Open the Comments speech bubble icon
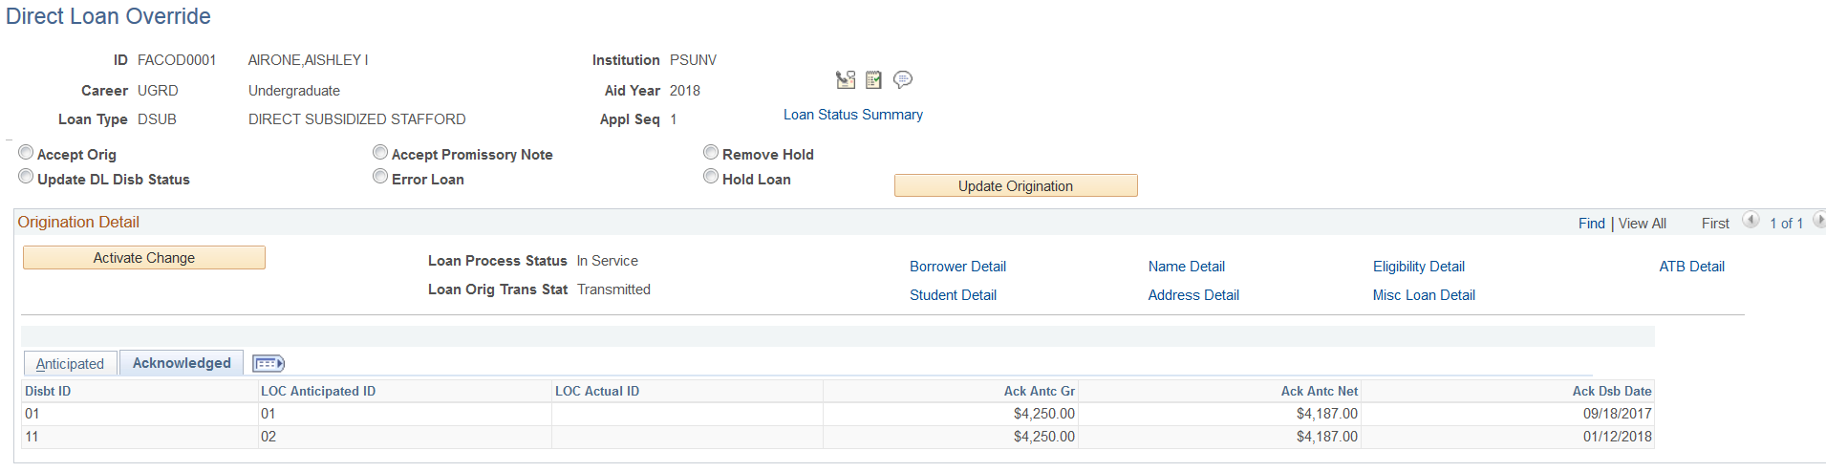Screen dimensions: 1826x472 click(x=903, y=79)
